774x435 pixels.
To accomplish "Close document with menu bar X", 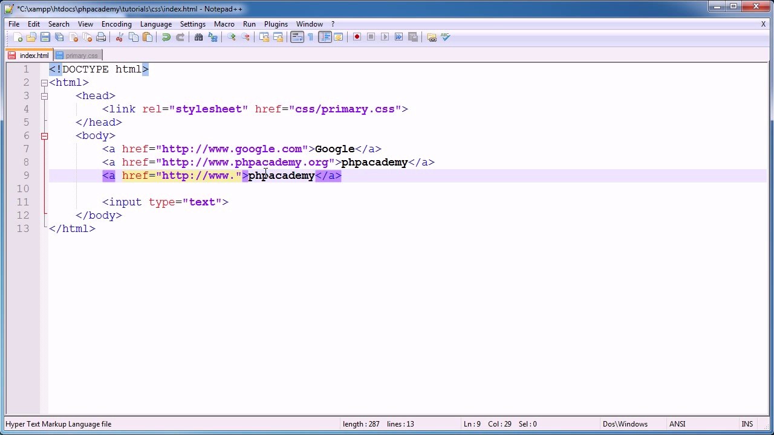I will point(763,24).
